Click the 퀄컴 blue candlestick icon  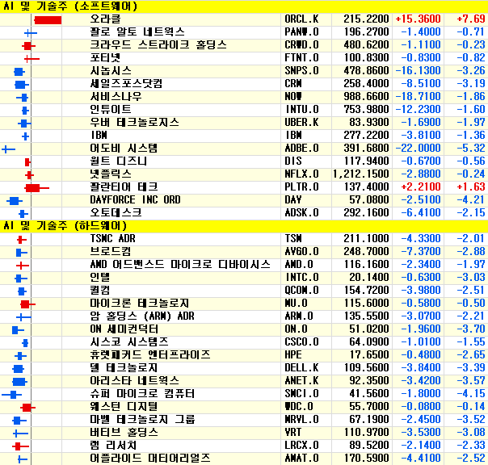[22, 291]
